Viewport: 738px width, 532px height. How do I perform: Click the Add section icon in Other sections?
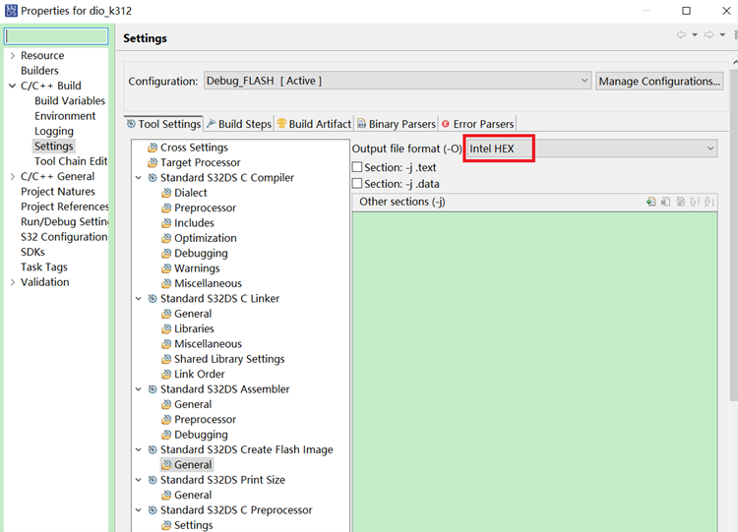point(651,202)
